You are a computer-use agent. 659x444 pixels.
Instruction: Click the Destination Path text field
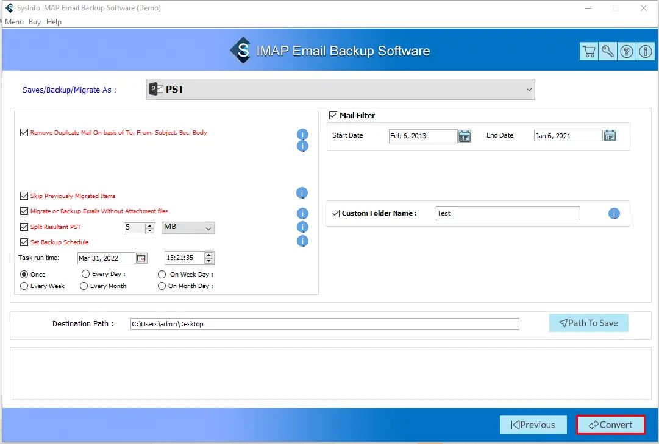(324, 324)
